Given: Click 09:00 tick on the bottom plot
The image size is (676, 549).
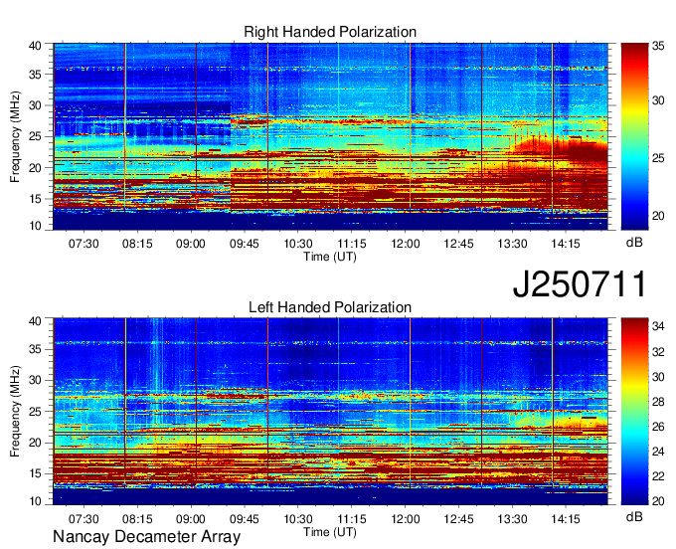Looking at the screenshot, I should click(x=191, y=519).
